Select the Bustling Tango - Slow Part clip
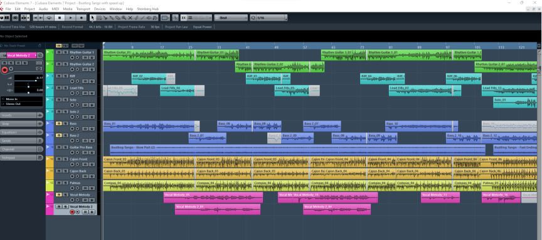 pyautogui.click(x=297, y=150)
